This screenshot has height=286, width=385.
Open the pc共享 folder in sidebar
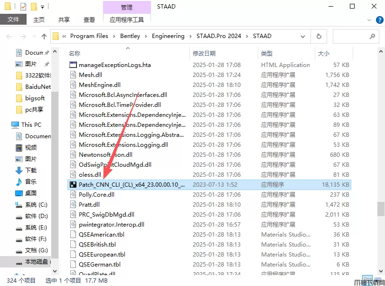coord(34,109)
